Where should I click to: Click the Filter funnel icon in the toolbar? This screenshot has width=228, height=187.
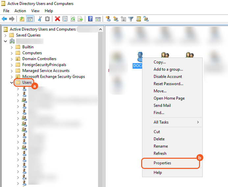(131, 19)
